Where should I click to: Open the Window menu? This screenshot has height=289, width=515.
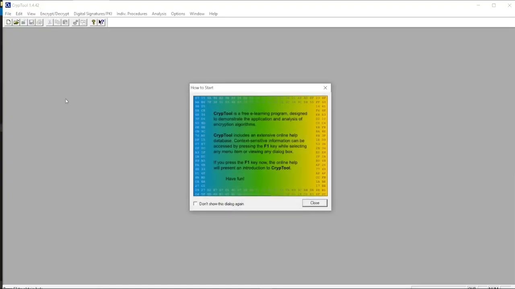click(197, 14)
